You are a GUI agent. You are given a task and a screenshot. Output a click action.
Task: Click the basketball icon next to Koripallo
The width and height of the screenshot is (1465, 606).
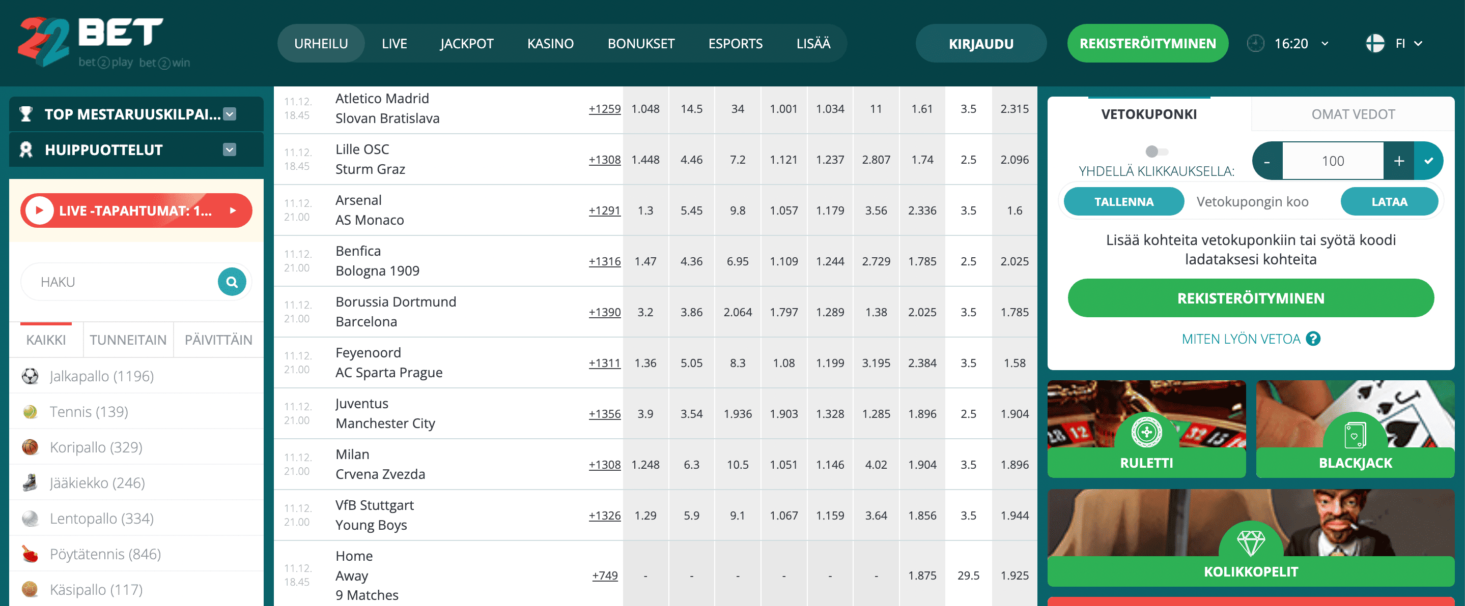30,447
